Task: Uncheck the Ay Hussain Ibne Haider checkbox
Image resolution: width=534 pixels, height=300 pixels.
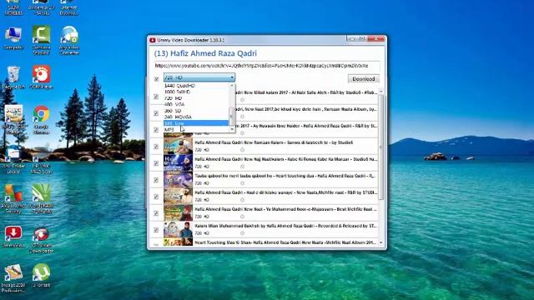Action: click(x=156, y=130)
